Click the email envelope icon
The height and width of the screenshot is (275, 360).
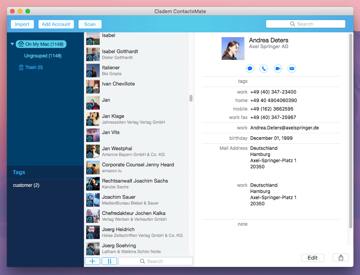[x=292, y=69]
